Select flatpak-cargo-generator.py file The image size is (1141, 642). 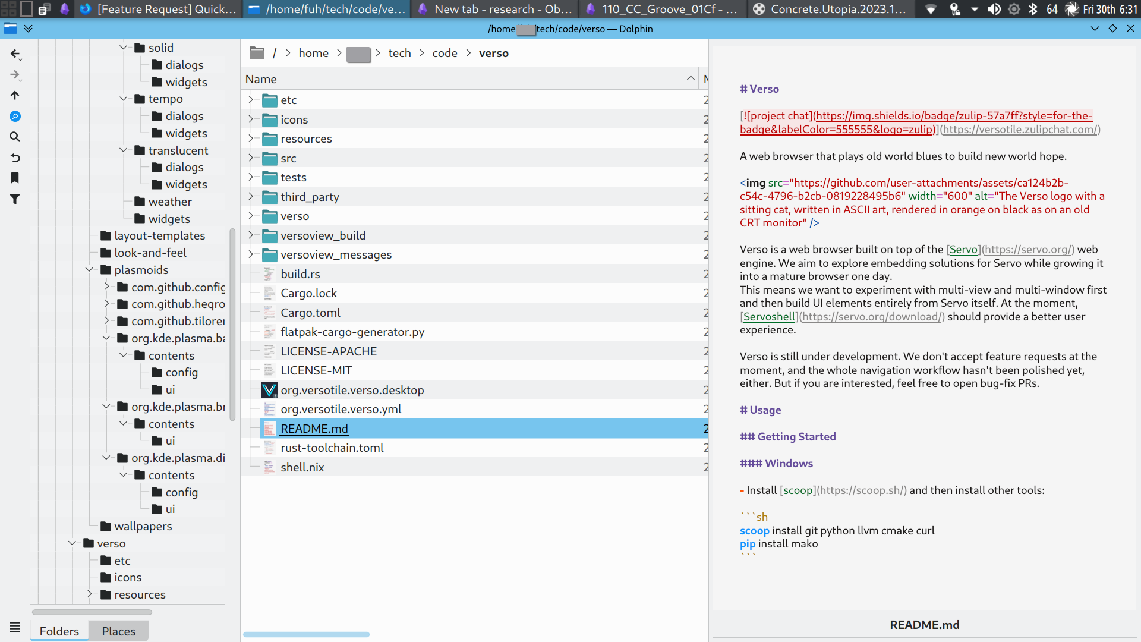tap(352, 332)
